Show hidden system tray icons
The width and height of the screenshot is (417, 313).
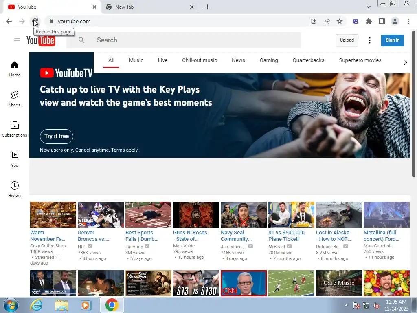coord(346,305)
